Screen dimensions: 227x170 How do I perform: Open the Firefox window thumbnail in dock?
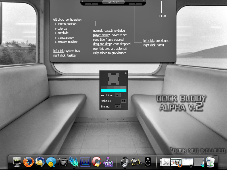pos(176,162)
